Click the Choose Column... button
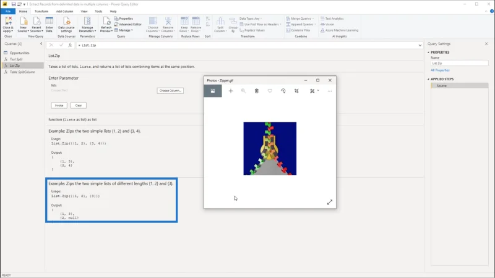Viewport: 495px width, 278px height. pyautogui.click(x=170, y=91)
